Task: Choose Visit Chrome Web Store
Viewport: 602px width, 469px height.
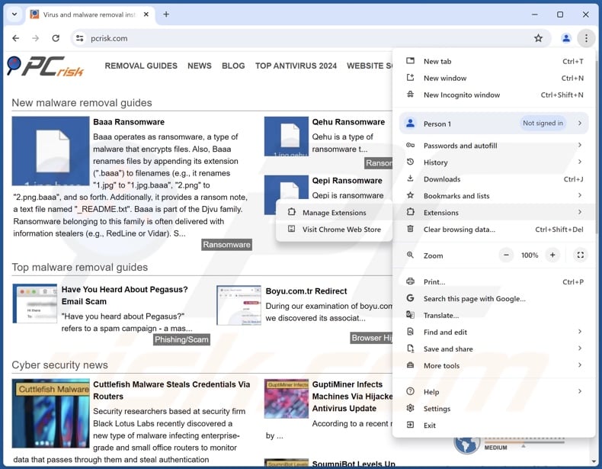Action: [x=341, y=230]
